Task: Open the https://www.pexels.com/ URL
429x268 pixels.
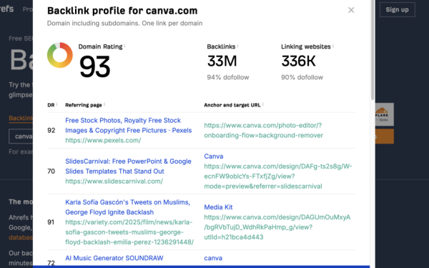Action: click(x=103, y=140)
